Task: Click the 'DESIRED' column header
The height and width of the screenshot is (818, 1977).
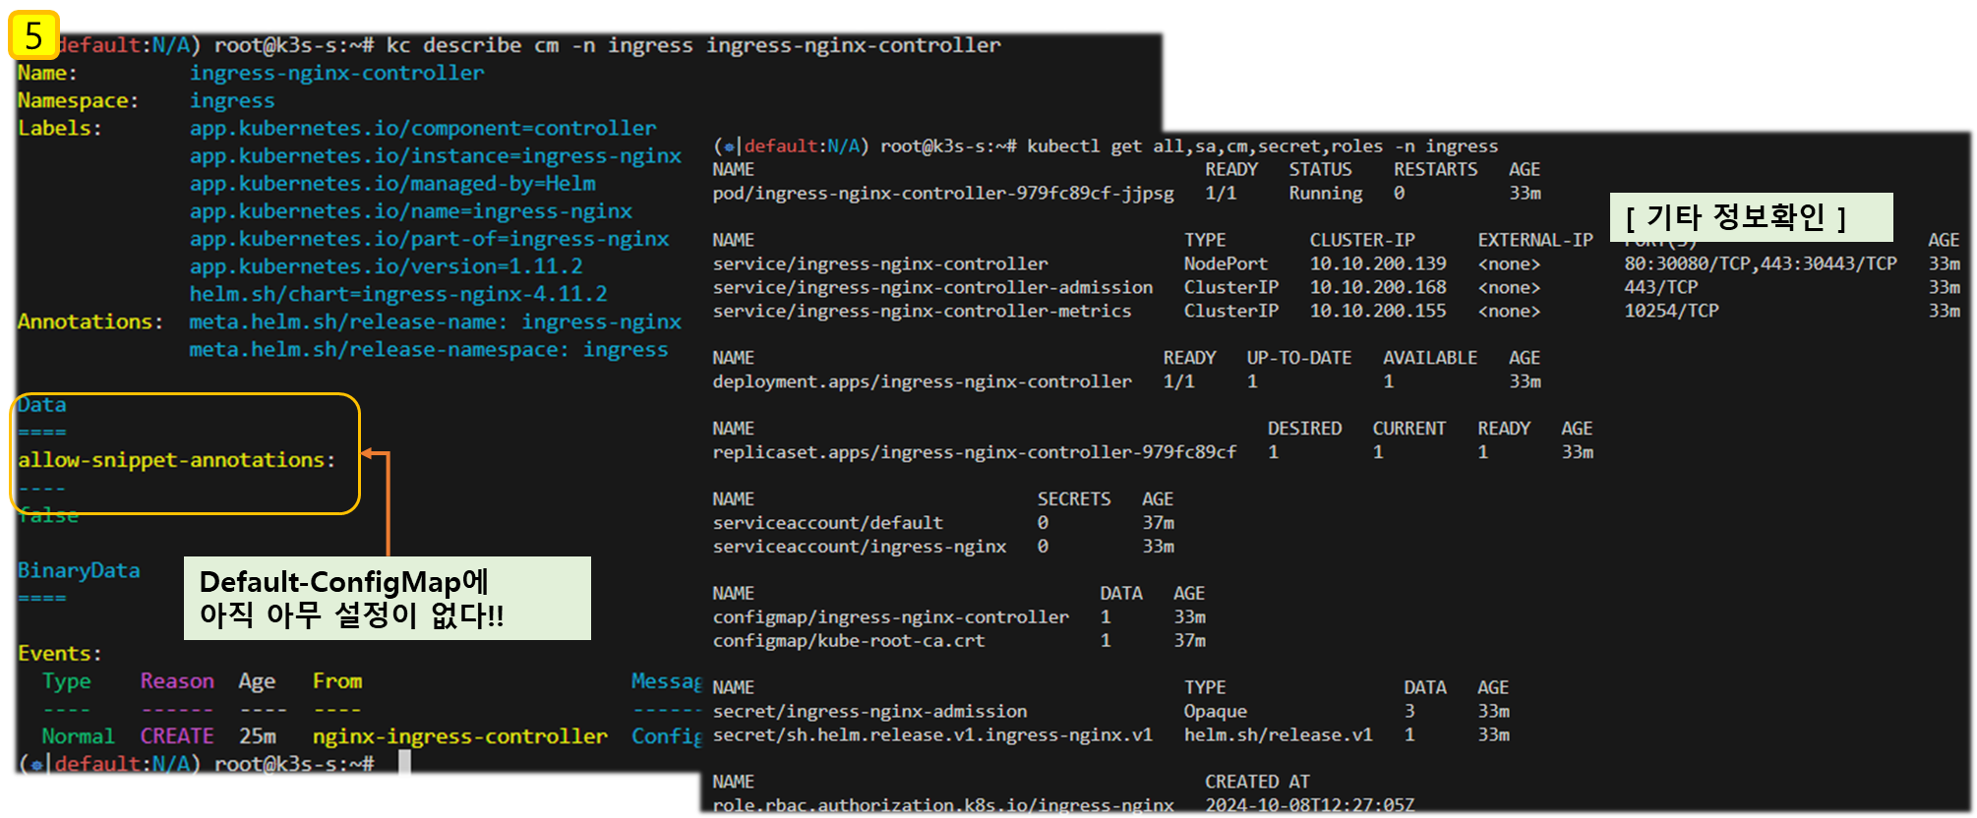Action: click(1304, 429)
